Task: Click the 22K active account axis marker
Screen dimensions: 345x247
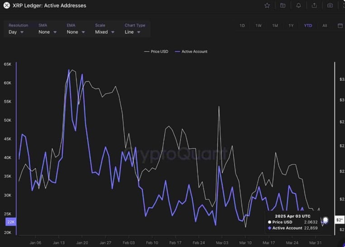Action: tap(11, 222)
